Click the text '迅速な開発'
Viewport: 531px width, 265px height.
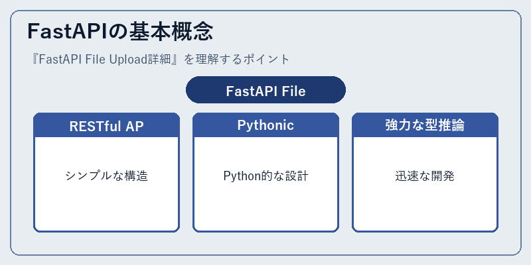point(425,176)
